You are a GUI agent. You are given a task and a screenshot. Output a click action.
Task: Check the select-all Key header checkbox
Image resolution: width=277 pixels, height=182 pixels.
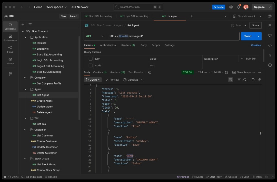coord(91,59)
